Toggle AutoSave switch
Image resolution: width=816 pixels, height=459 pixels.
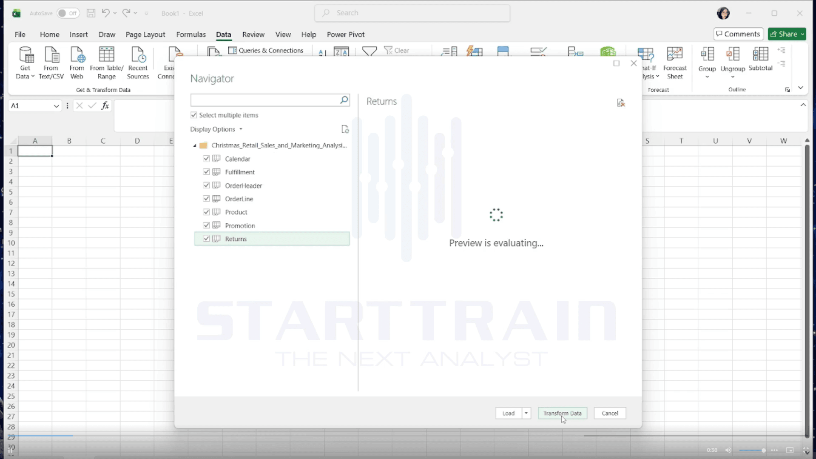[x=68, y=13]
